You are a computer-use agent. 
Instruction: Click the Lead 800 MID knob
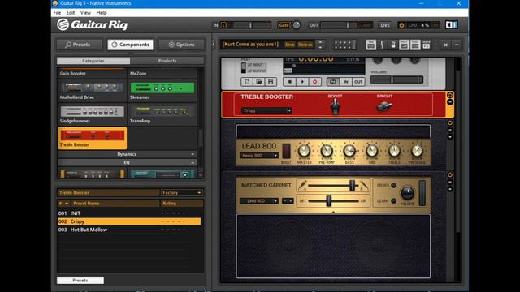(372, 151)
